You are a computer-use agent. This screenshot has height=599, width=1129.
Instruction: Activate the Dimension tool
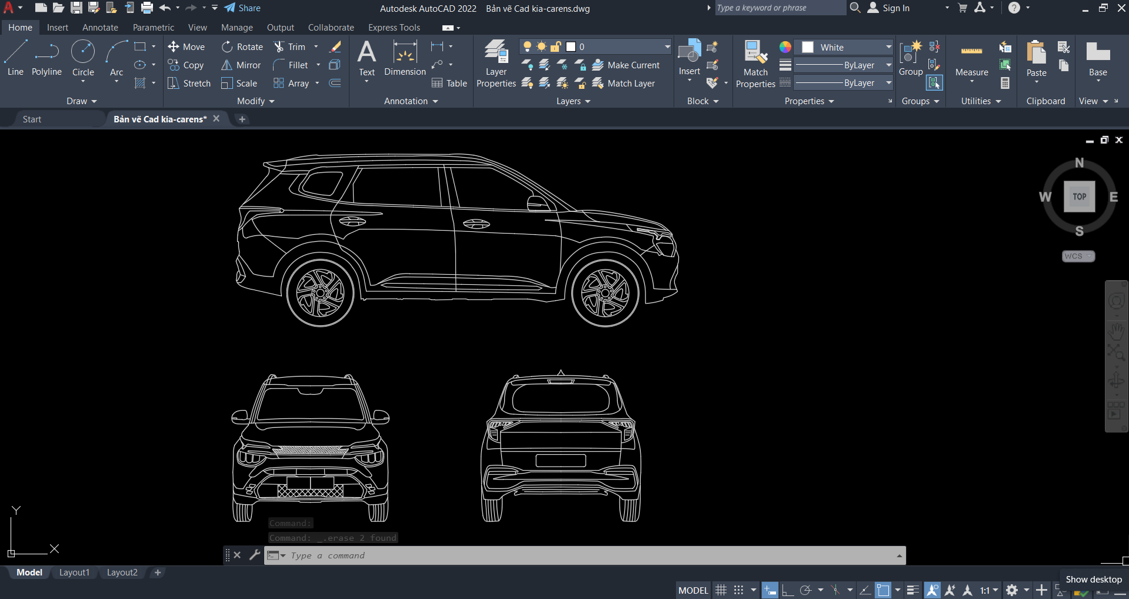pos(404,59)
